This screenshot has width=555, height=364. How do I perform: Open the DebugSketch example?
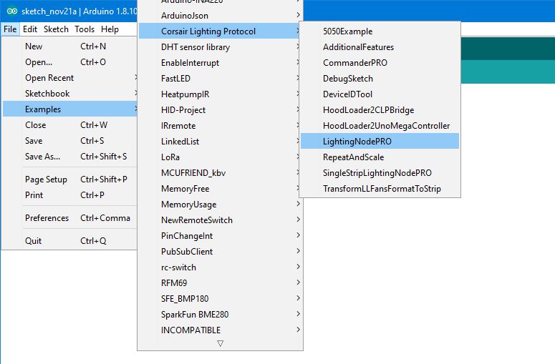(x=380, y=79)
